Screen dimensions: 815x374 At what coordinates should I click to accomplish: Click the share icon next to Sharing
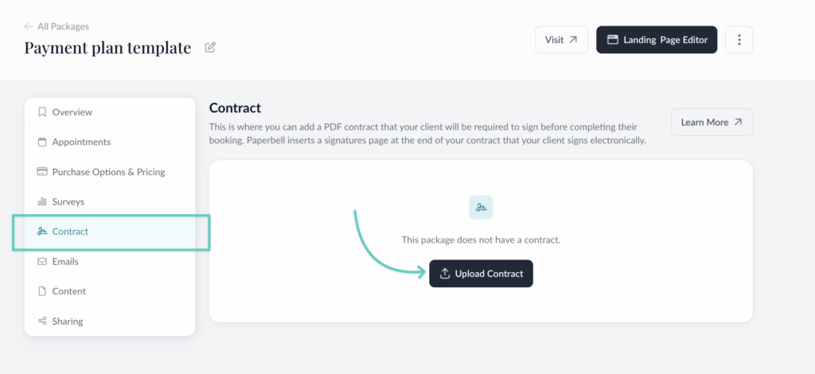pyautogui.click(x=42, y=321)
